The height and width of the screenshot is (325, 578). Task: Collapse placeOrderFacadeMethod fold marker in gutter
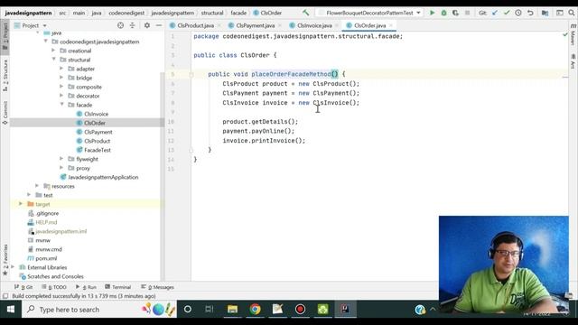(x=191, y=74)
